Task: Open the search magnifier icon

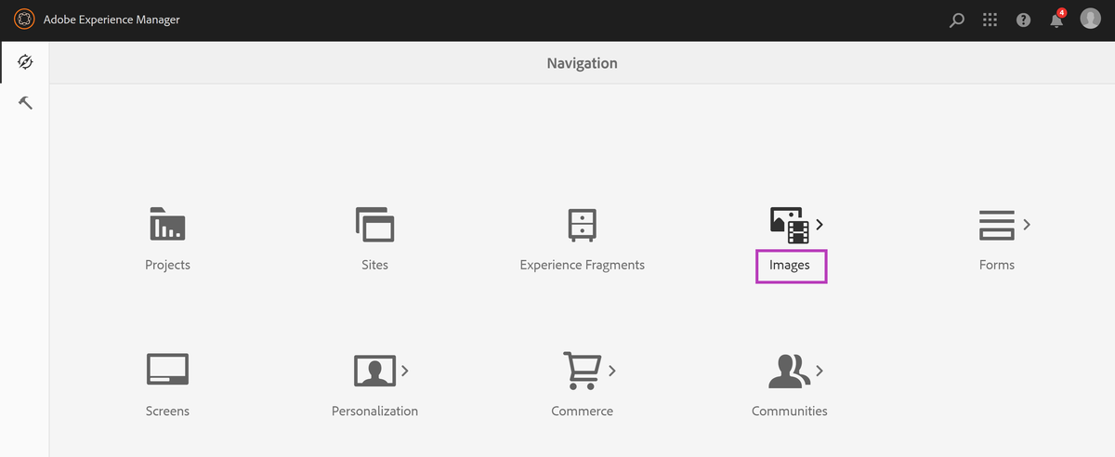Action: click(x=957, y=20)
